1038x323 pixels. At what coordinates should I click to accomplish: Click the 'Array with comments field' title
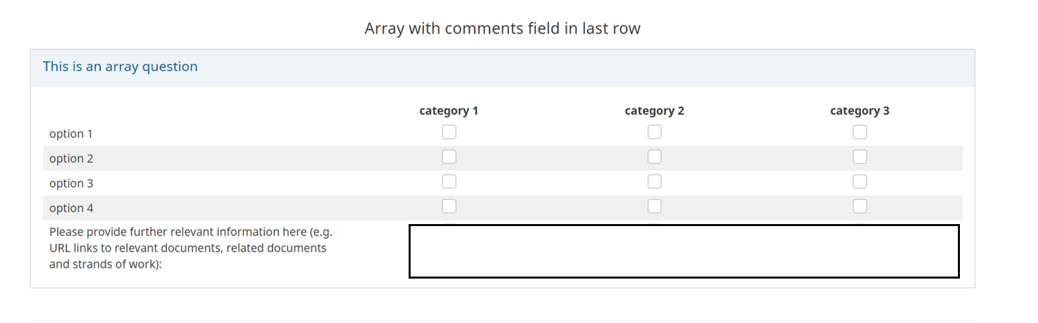pos(502,29)
